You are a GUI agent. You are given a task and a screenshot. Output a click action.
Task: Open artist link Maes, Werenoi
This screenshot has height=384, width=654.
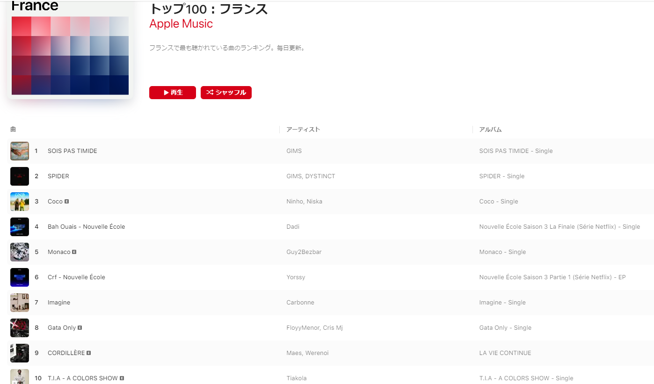(307, 353)
